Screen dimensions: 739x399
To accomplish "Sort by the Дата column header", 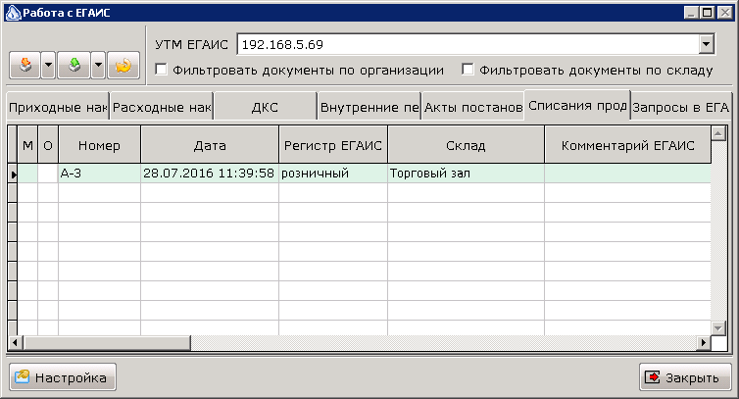I will point(210,145).
